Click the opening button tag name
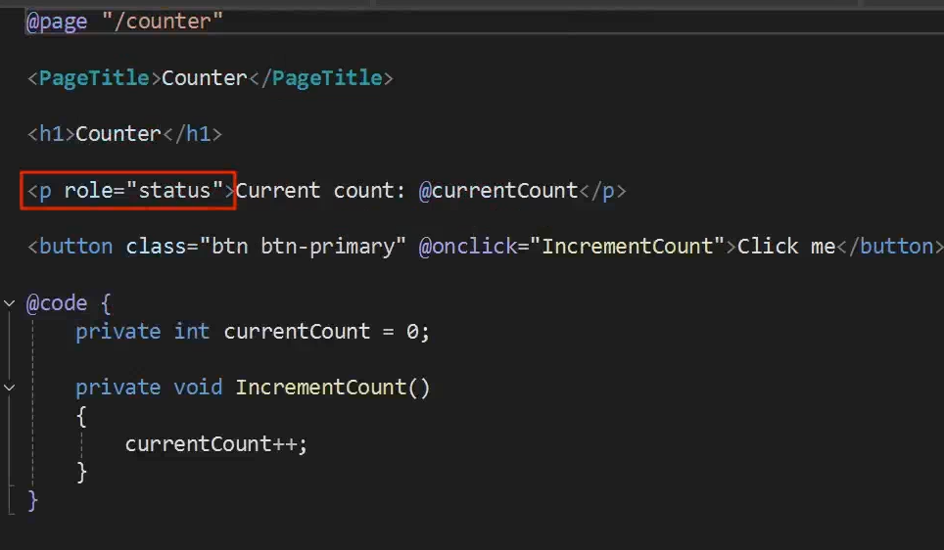 tap(75, 247)
